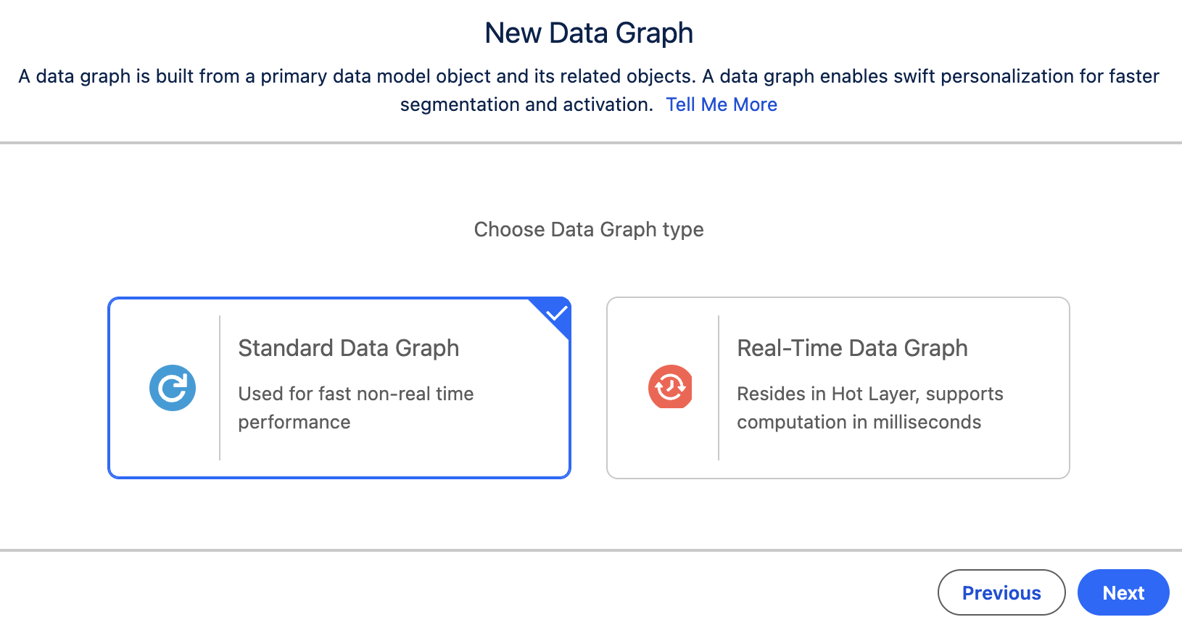Click the data graph introduction paragraph
The height and width of the screenshot is (625, 1182).
pos(589,77)
